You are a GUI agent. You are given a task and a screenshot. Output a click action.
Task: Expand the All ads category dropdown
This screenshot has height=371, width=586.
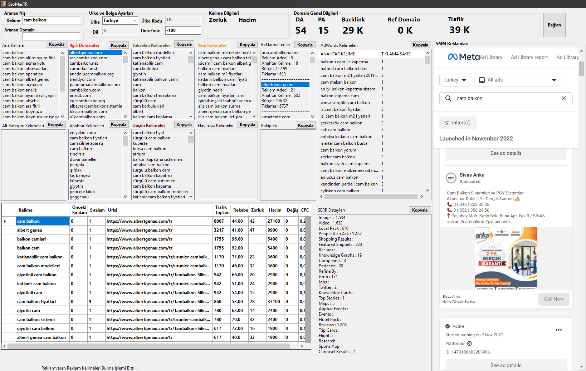[x=517, y=80]
